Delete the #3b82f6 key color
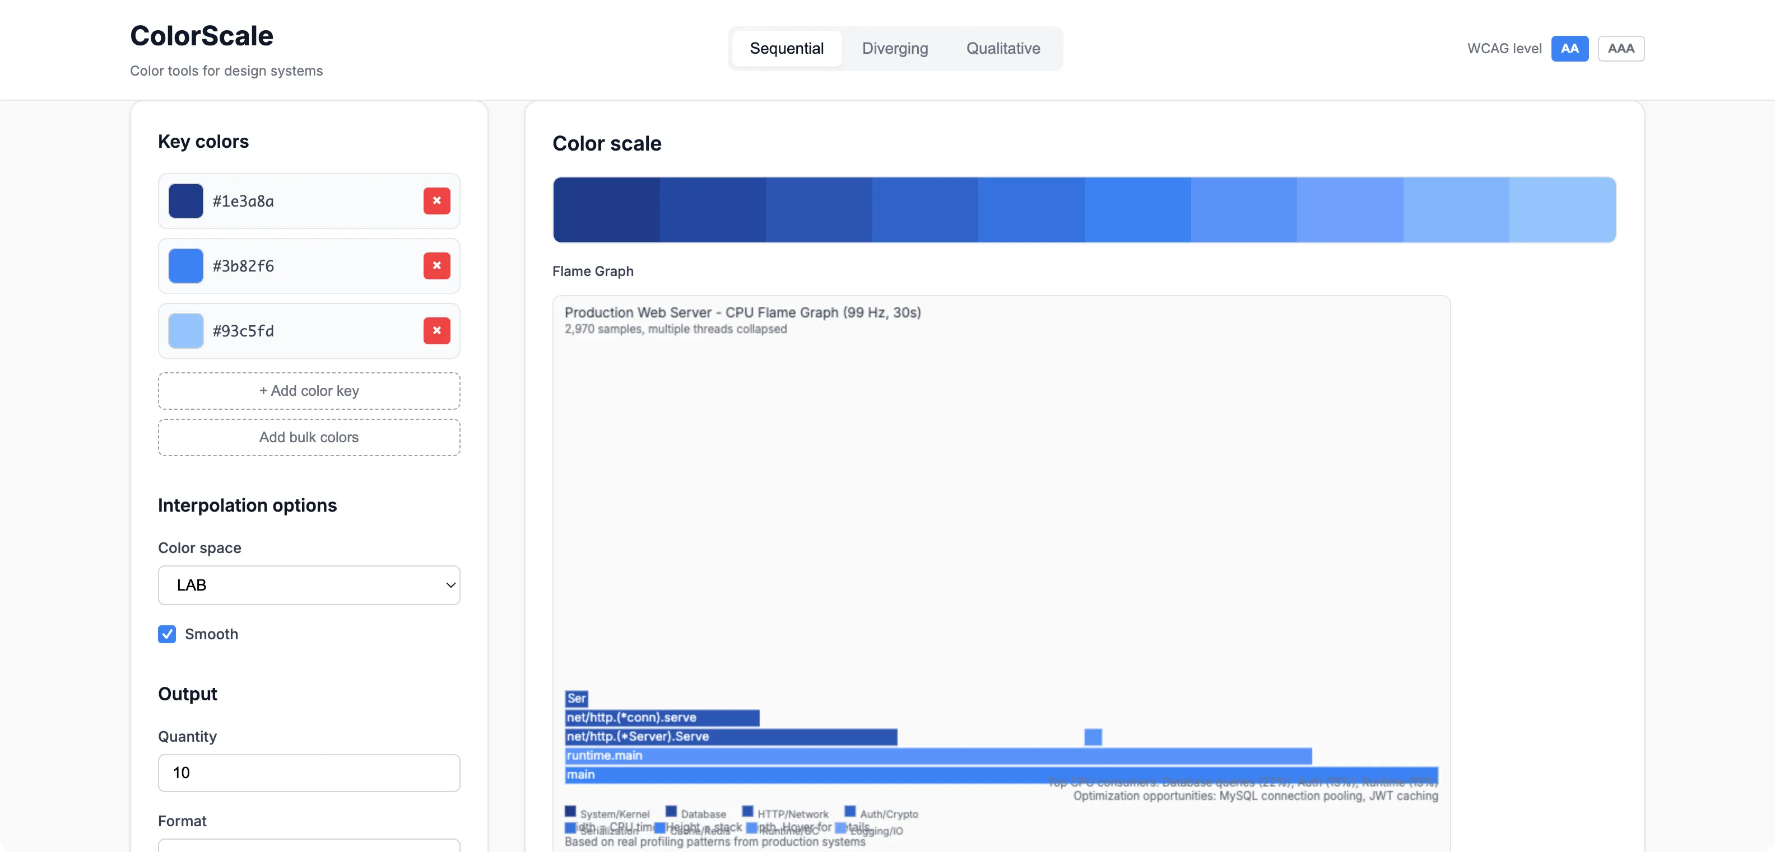Screen dimensions: 1775x852 (436, 266)
